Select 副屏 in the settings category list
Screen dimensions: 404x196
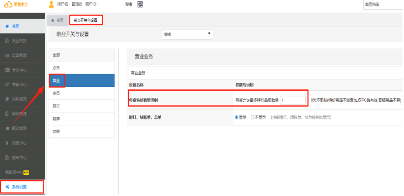point(82,119)
